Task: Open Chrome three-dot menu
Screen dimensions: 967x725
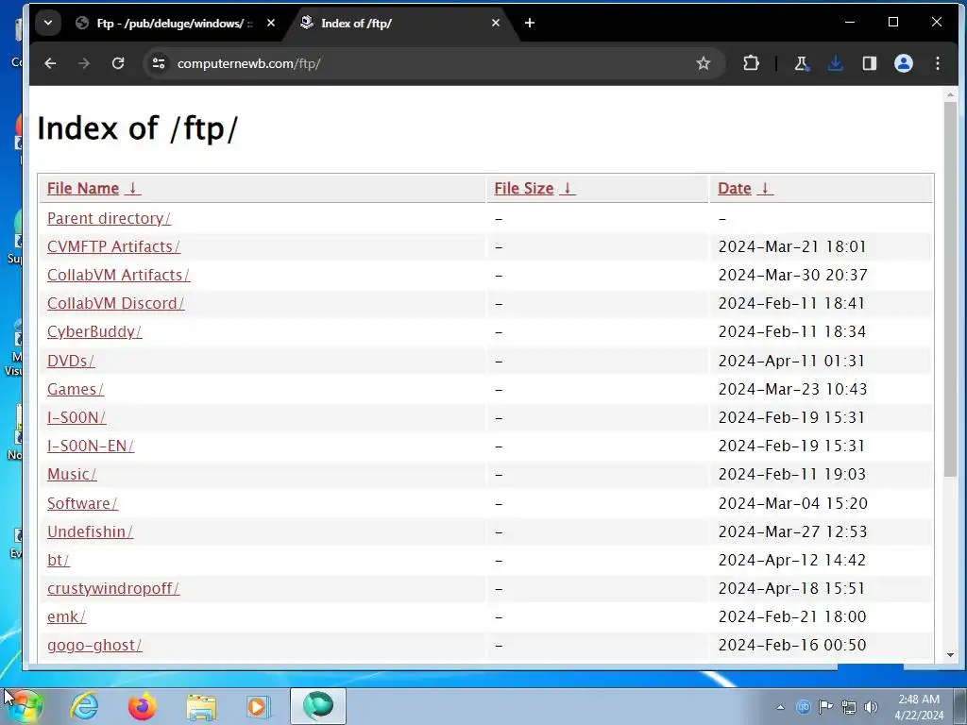Action: pyautogui.click(x=938, y=63)
